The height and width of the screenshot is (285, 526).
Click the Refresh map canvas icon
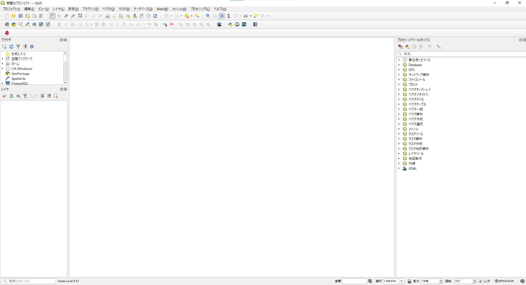(155, 16)
